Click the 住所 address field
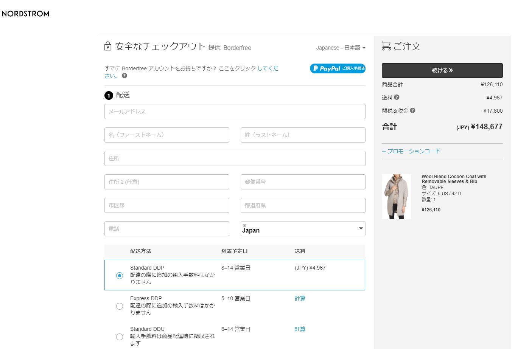Screen dimensions: 515x349 click(235, 158)
